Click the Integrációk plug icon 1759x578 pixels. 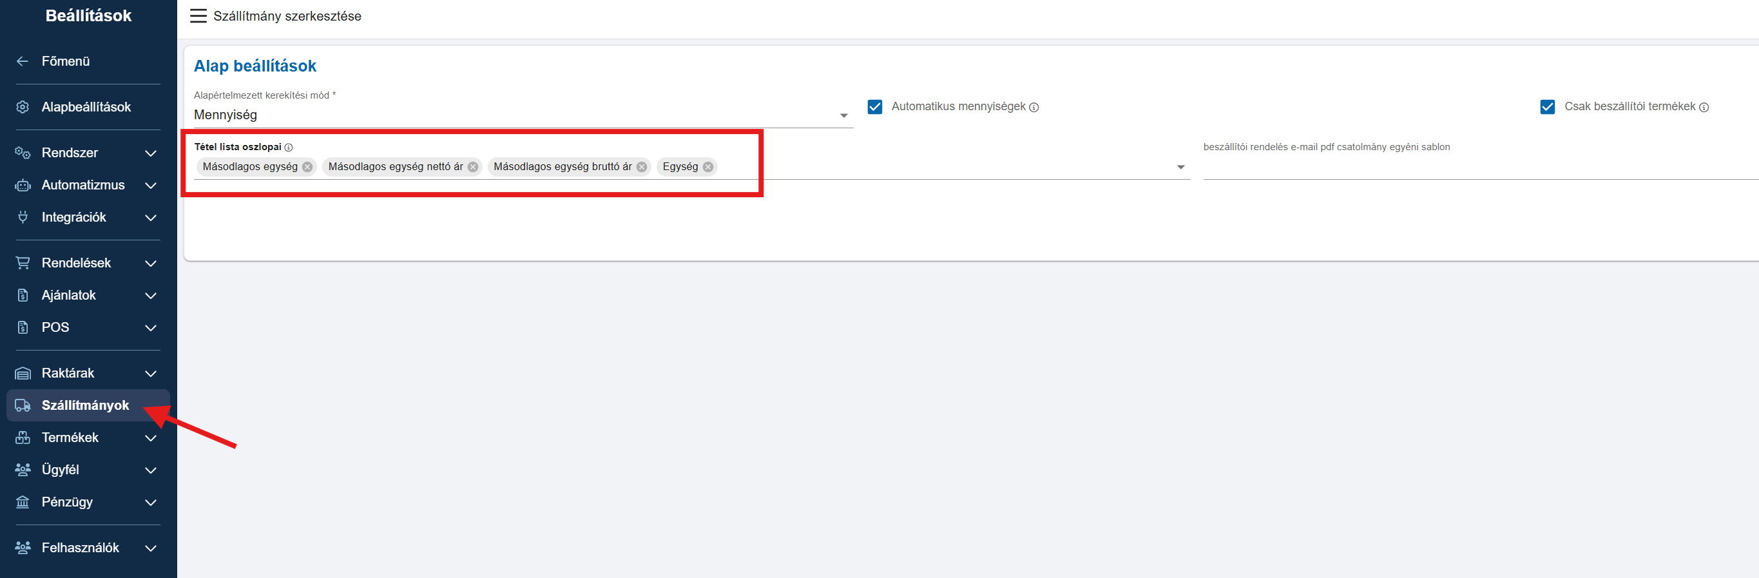[x=23, y=217]
